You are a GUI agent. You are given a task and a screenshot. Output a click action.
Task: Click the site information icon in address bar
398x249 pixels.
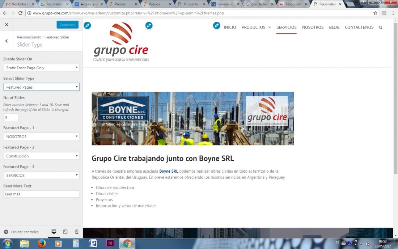click(x=29, y=13)
